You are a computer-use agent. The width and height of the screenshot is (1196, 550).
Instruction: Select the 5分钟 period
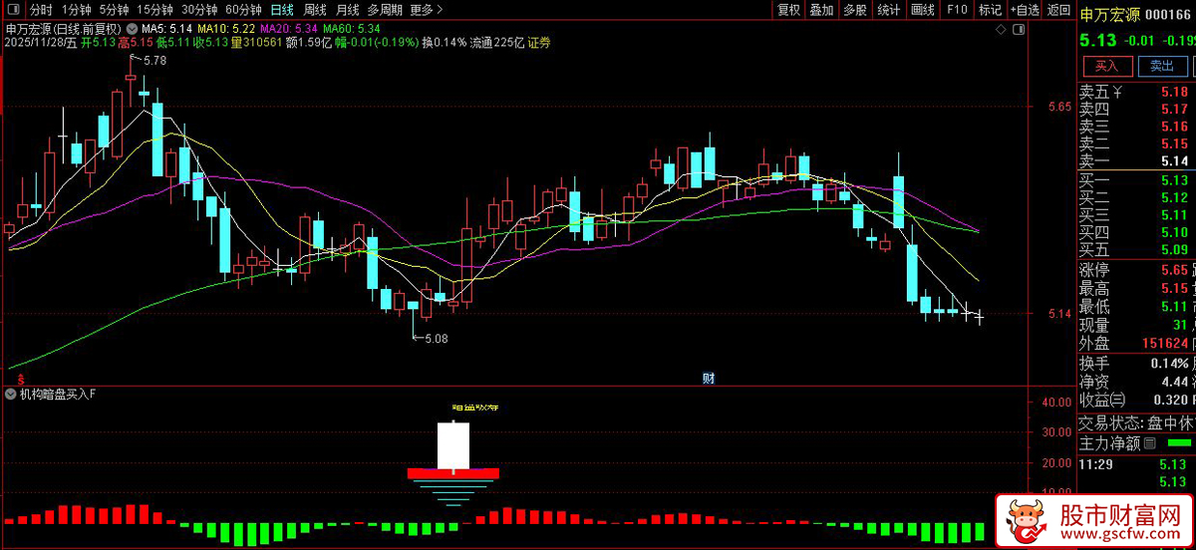[x=116, y=10]
